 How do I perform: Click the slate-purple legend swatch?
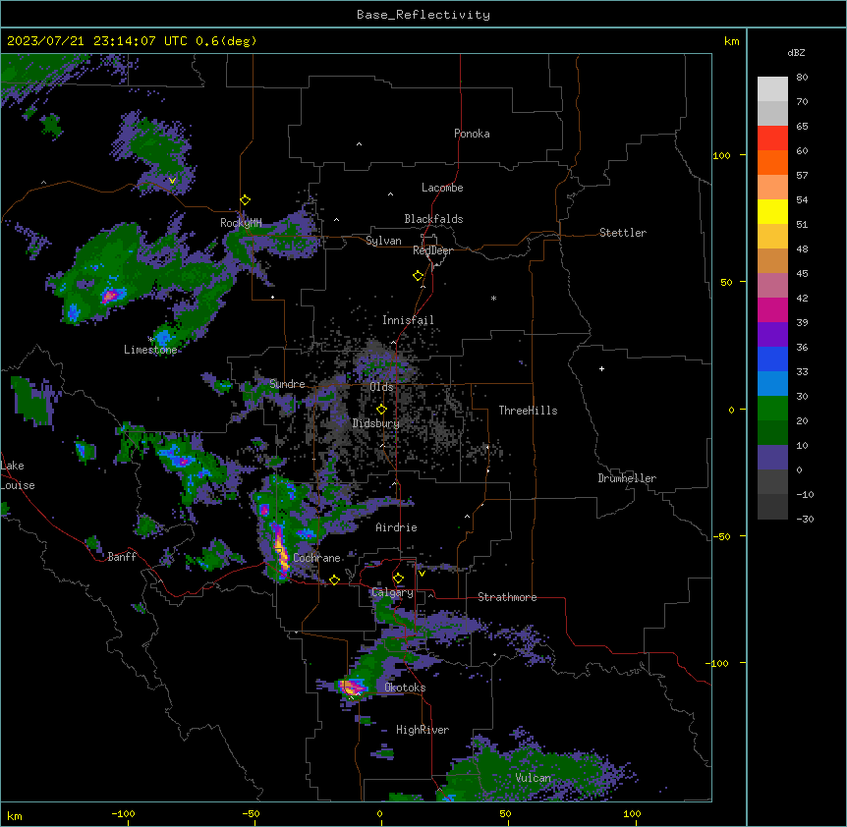coord(772,458)
